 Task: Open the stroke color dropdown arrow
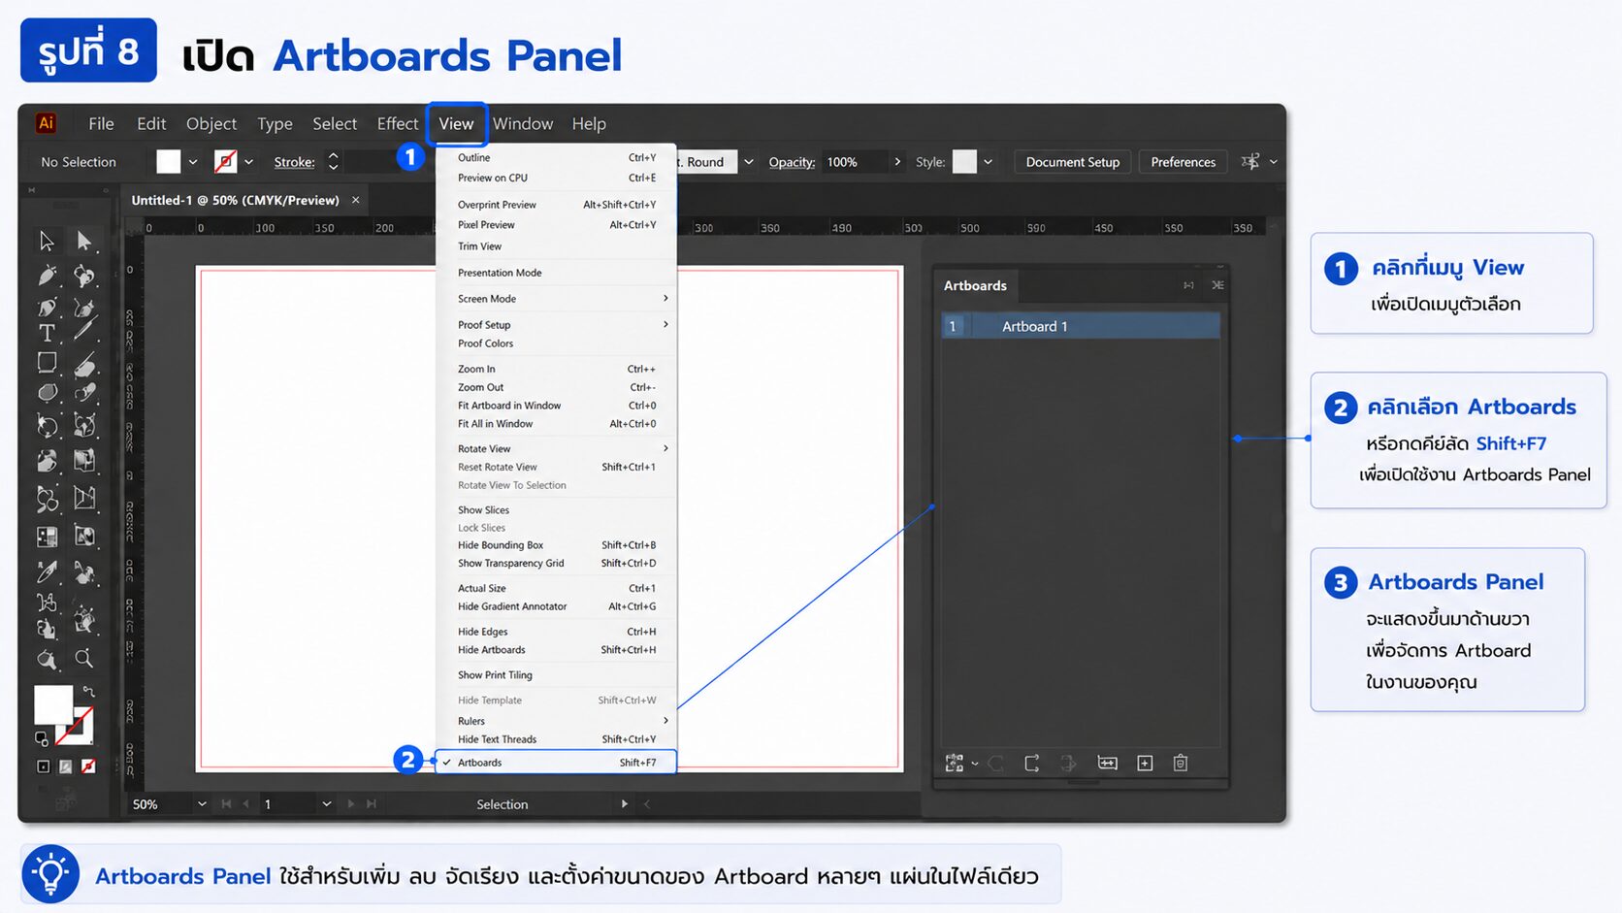248,162
